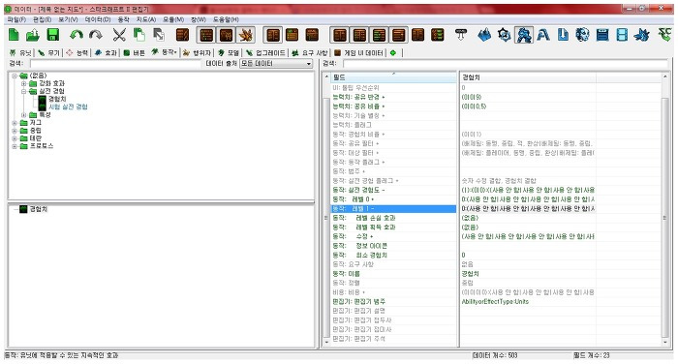The width and height of the screenshot is (678, 364).
Task: Open the 지도(A) menu
Action: click(145, 19)
